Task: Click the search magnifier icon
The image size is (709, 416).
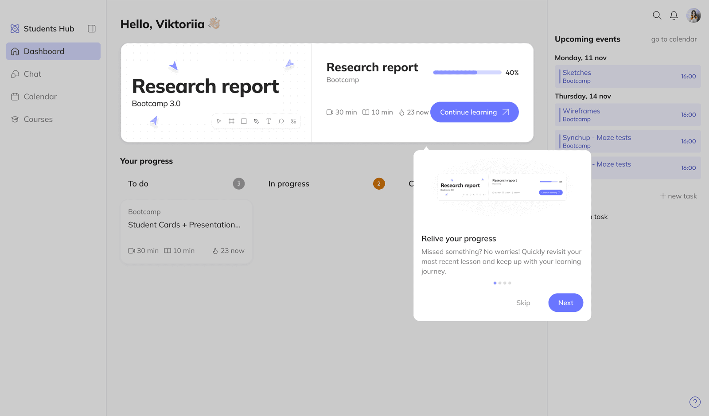Action: (657, 16)
